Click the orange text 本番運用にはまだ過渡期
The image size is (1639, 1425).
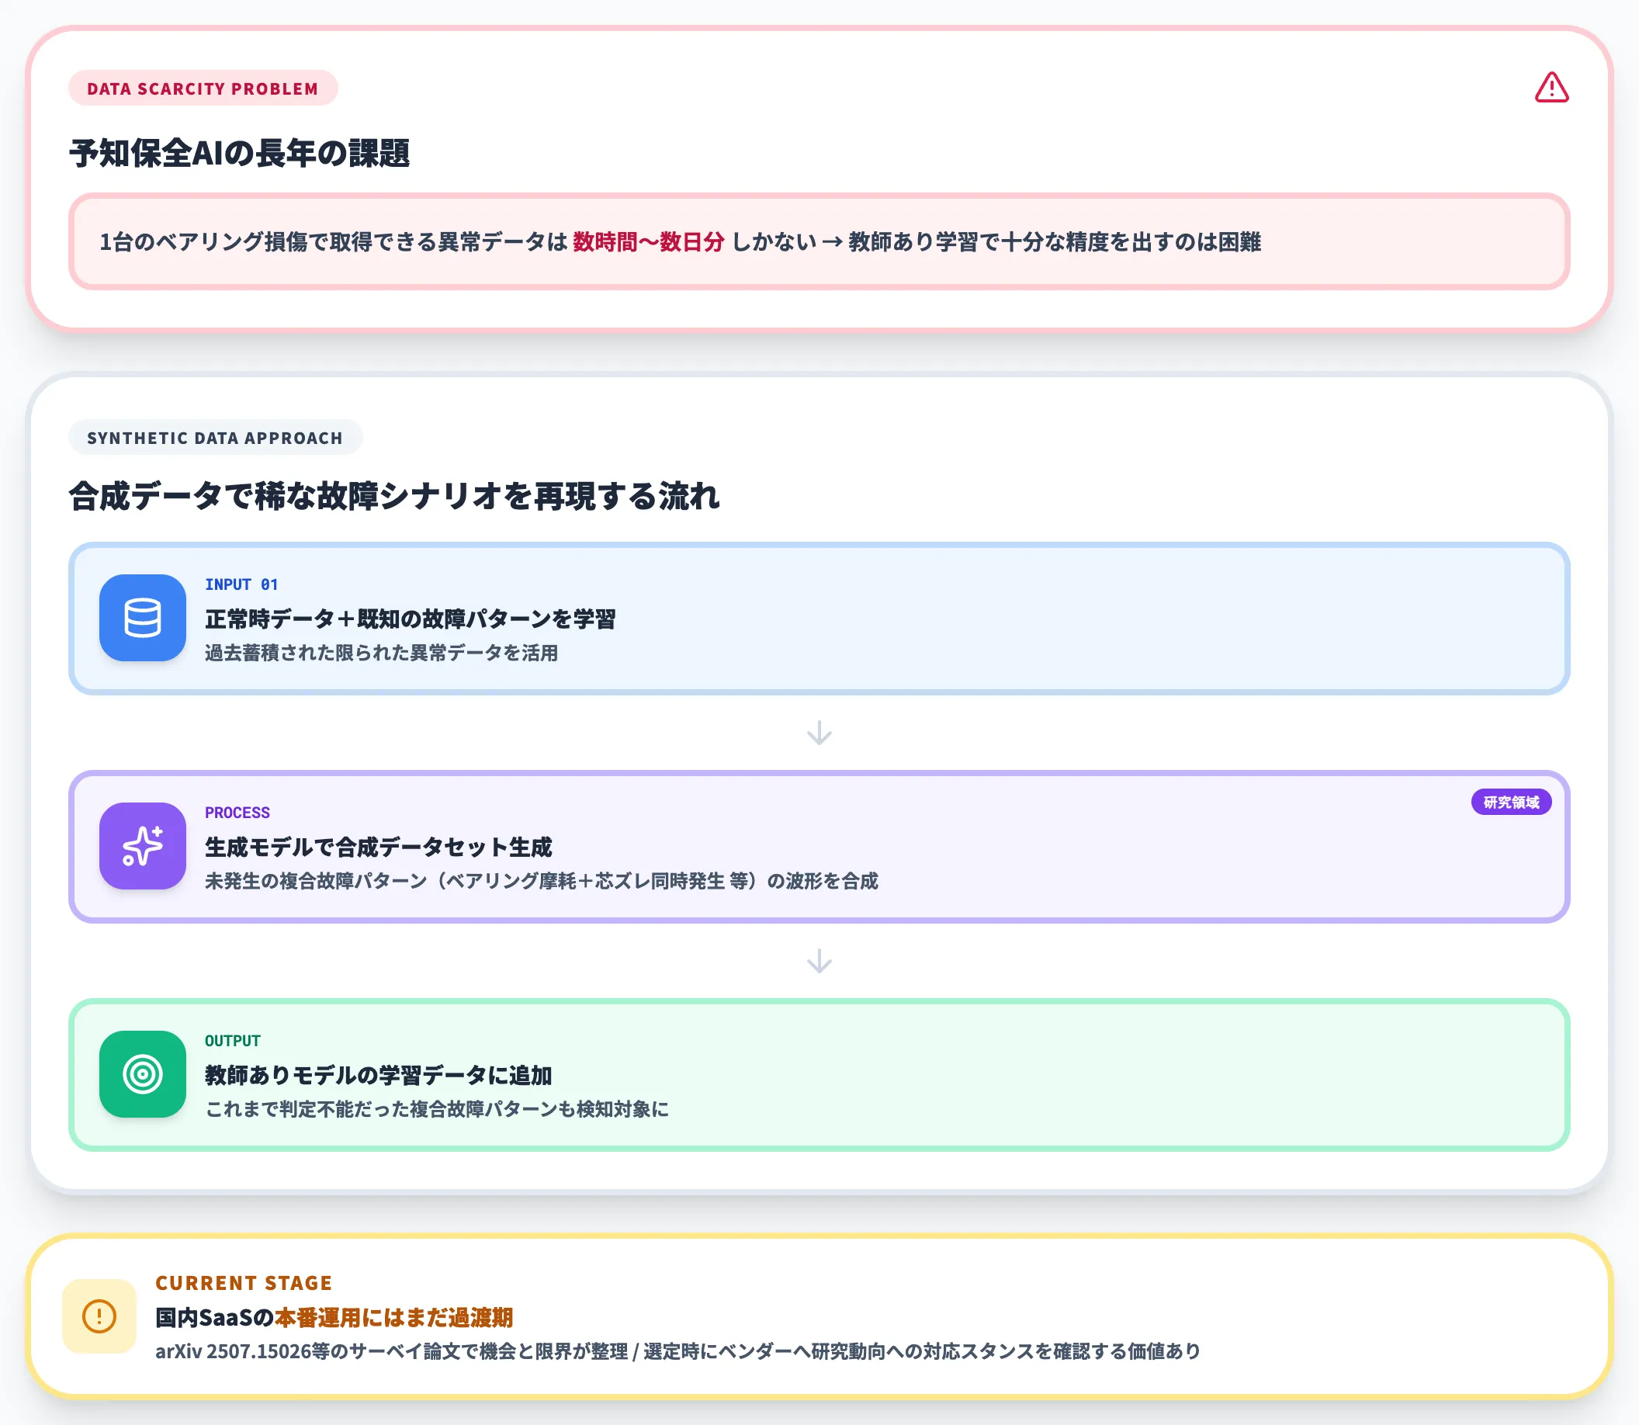pyautogui.click(x=393, y=1318)
